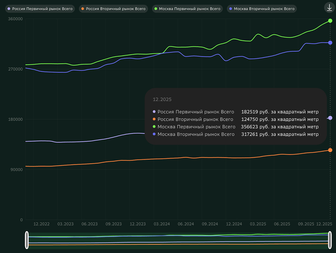Click the 360000 value on the y-axis
This screenshot has height=253, width=336.
click(15, 18)
